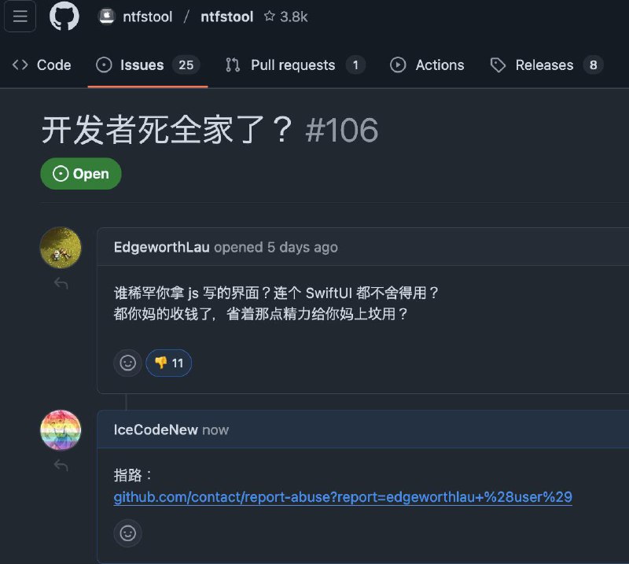Add emoji reaction to EdgeworthLau's comment
This screenshot has width=629, height=564.
pos(127,363)
